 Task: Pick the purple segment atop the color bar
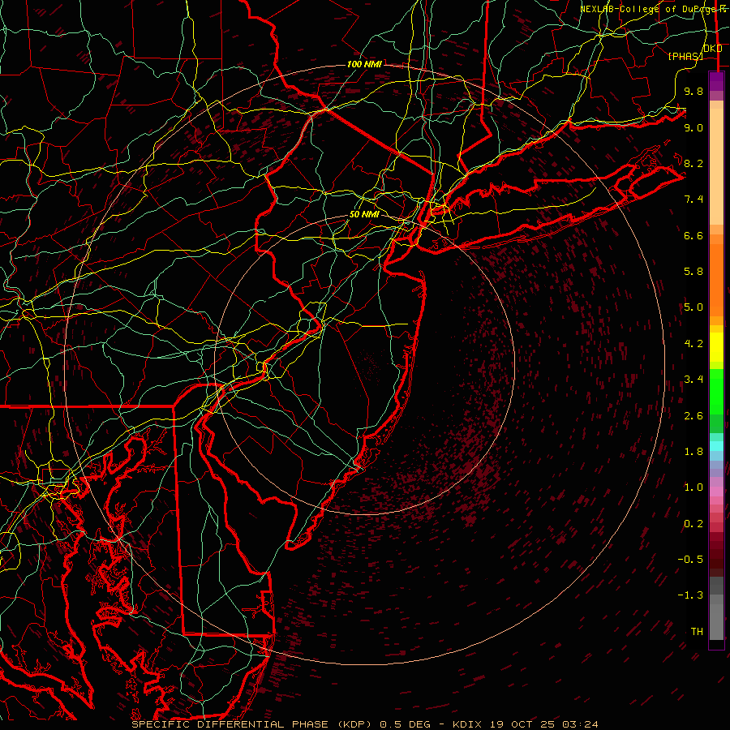(x=716, y=81)
